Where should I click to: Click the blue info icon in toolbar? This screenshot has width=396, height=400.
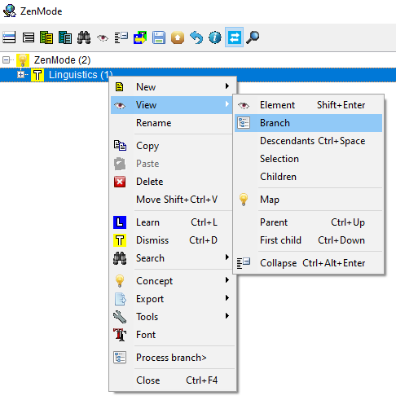pos(215,37)
